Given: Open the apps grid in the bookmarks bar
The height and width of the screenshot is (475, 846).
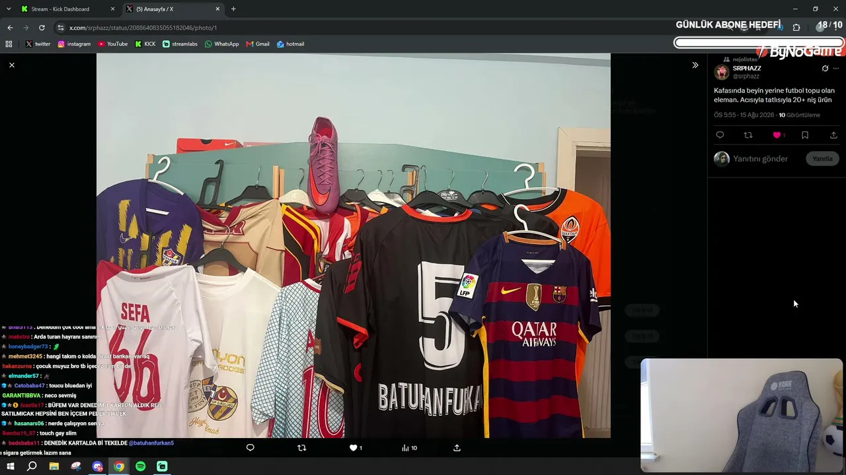Looking at the screenshot, I should 9,44.
